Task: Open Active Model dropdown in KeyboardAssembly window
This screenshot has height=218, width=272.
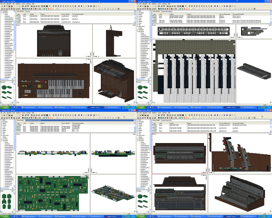Action: click(271, 11)
